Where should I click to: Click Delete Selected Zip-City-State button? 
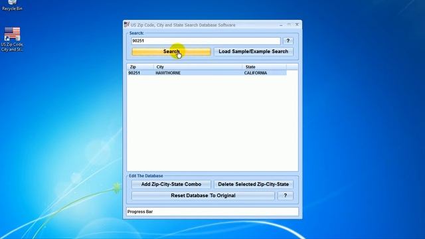[x=254, y=185]
